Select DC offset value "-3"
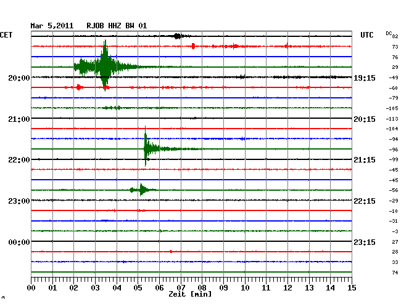 [x=395, y=231]
